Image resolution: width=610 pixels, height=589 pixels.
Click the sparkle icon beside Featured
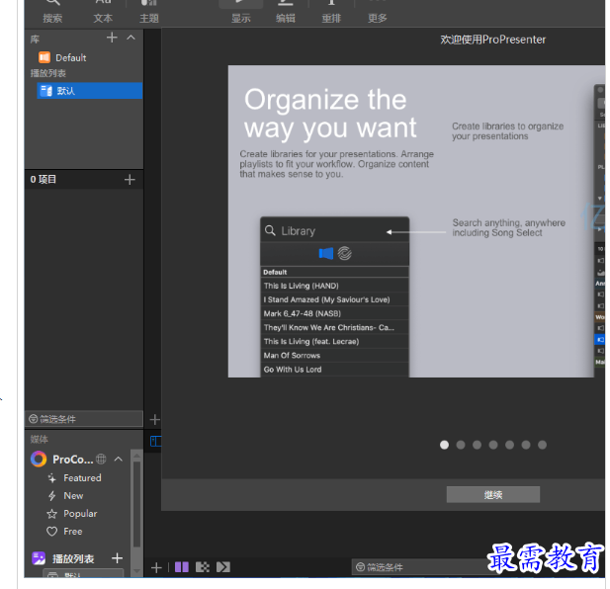tap(51, 478)
